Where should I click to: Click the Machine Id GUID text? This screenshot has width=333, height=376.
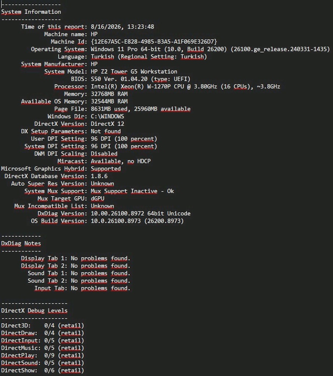(x=154, y=42)
